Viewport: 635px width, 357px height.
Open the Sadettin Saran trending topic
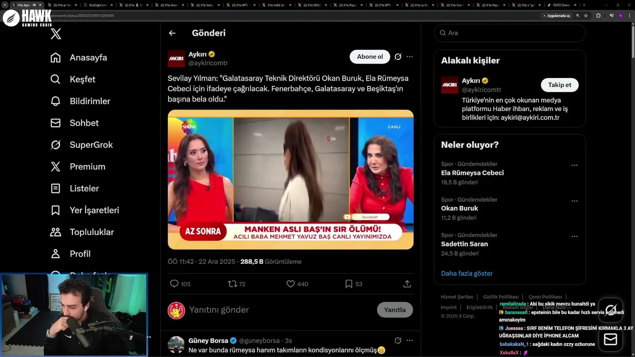(x=464, y=244)
